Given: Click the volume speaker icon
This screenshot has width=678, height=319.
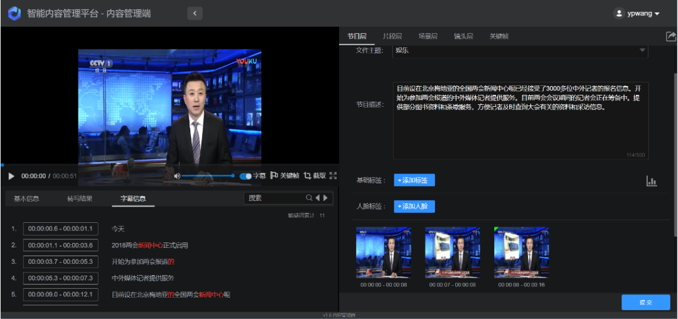Looking at the screenshot, I should point(177,176).
